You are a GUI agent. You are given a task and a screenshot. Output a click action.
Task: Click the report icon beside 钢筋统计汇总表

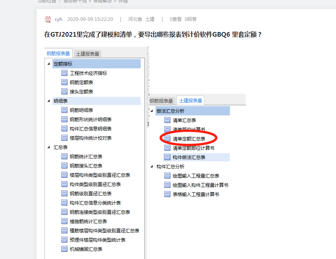(64, 156)
